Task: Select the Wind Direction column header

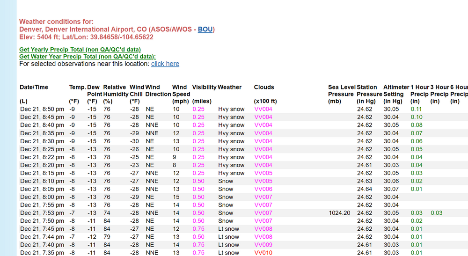Action: (x=158, y=91)
